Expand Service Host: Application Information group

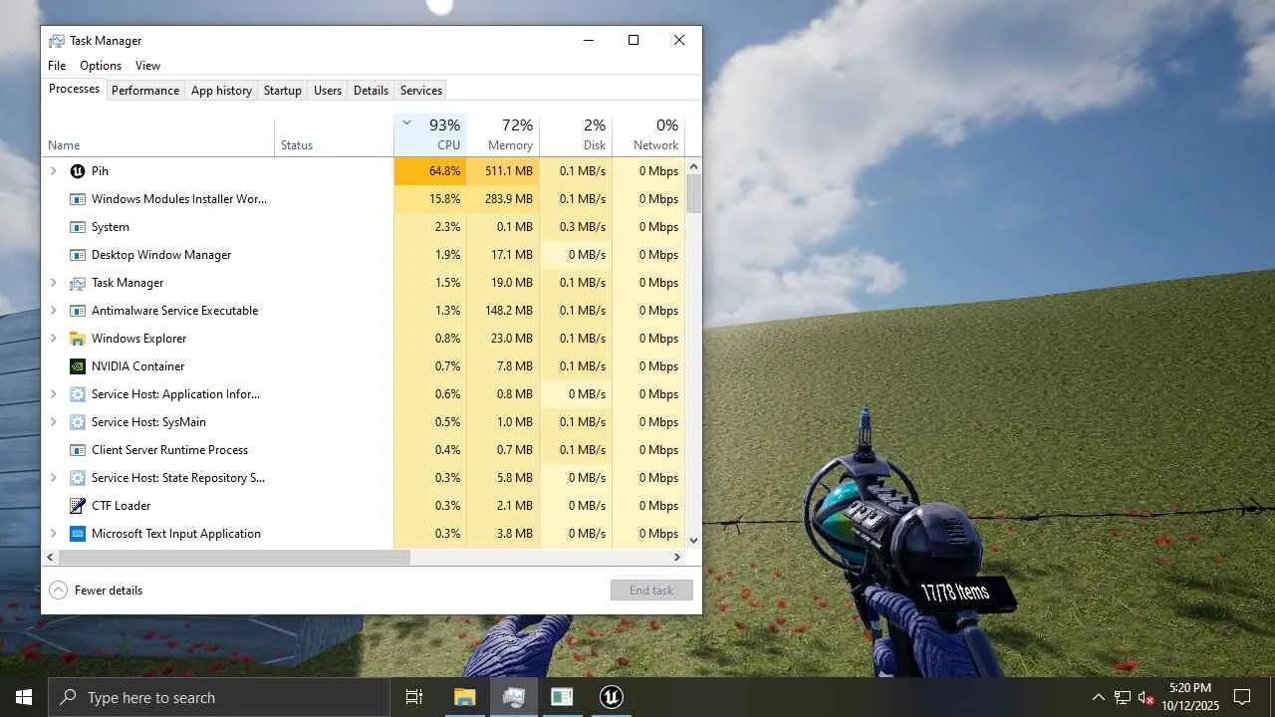pos(54,394)
